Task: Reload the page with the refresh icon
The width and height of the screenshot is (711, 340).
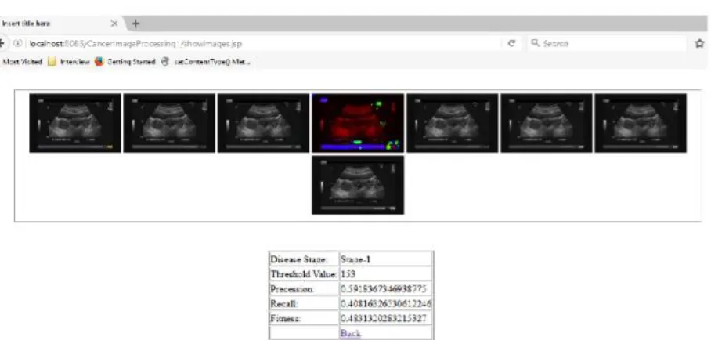Action: [x=511, y=44]
